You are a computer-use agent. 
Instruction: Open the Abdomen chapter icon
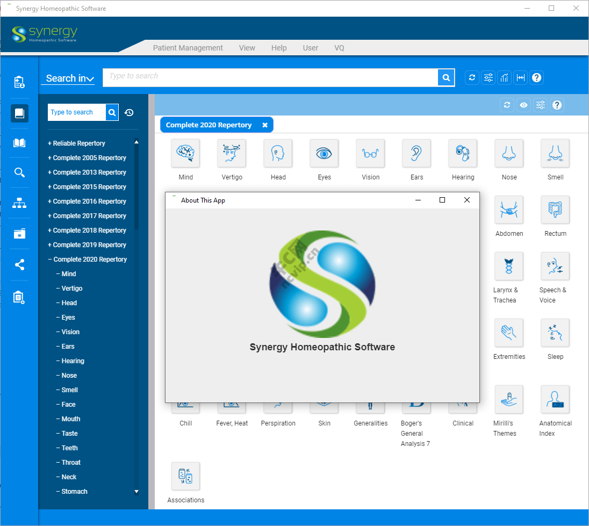point(509,210)
